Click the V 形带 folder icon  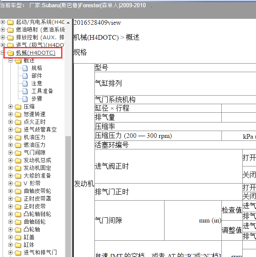18,184
